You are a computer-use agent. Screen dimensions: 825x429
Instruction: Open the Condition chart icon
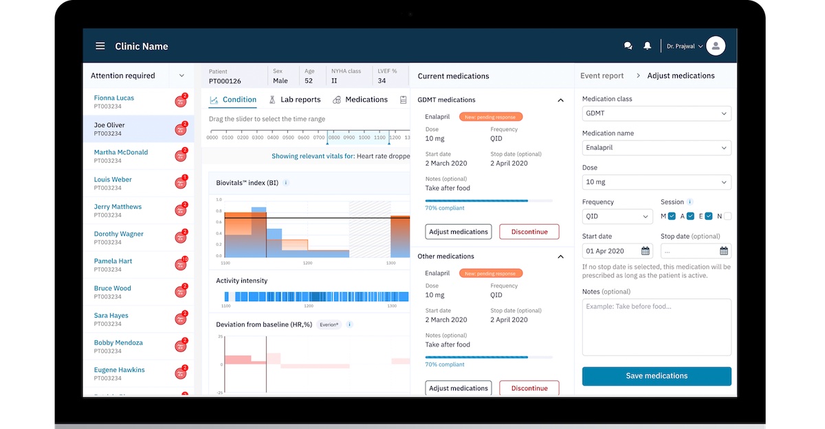(x=214, y=99)
